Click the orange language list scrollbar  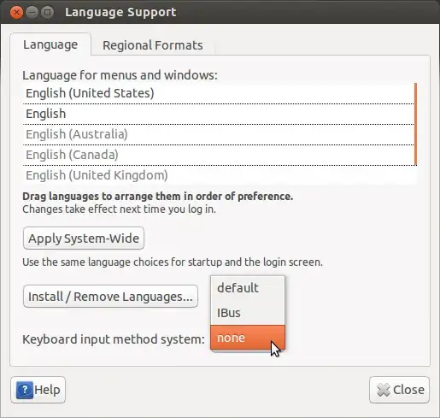click(x=415, y=124)
